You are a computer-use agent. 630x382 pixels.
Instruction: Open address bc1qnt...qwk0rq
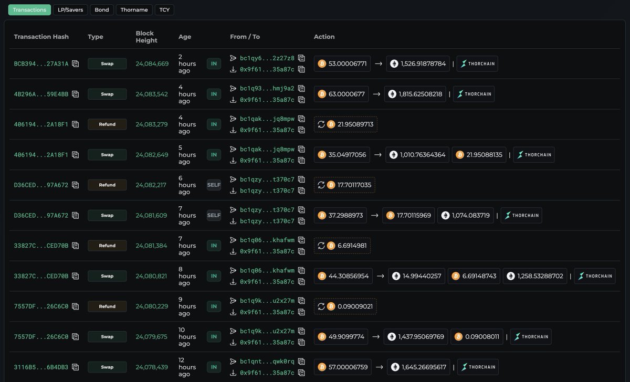tap(267, 362)
